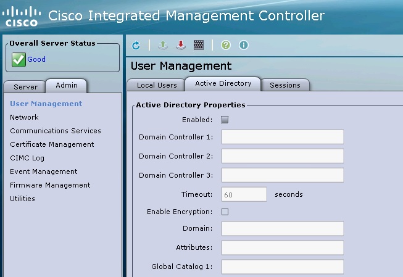Viewport: 403px width, 277px height.
Task: Go to Communications Services
Action: point(56,131)
